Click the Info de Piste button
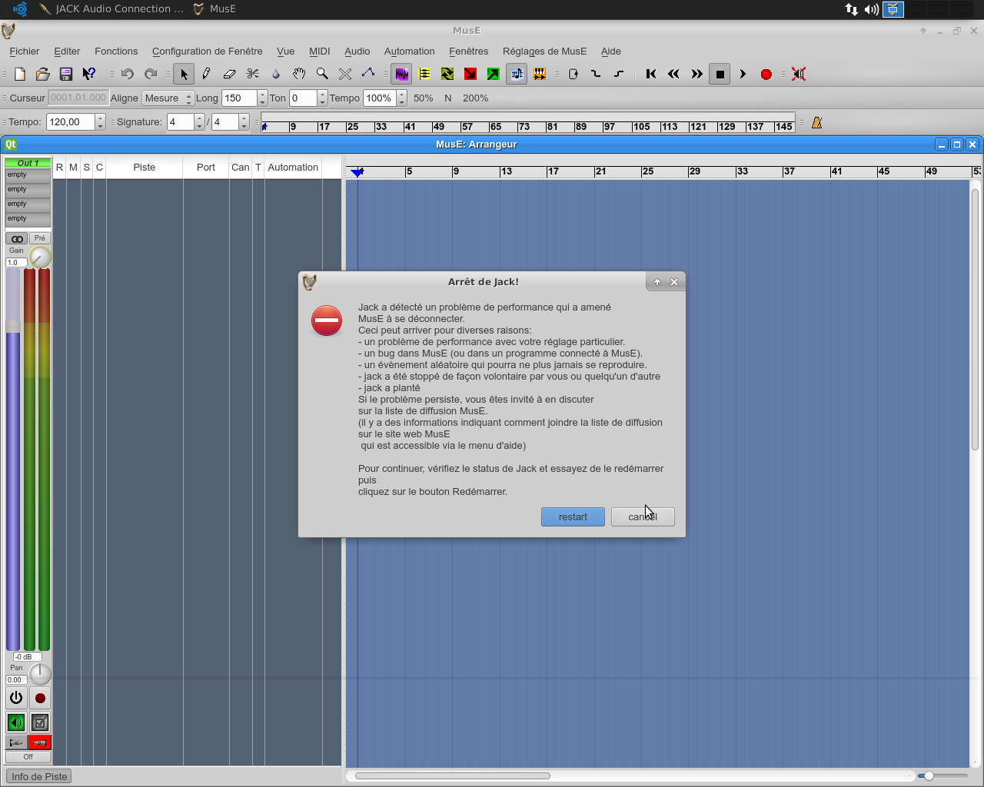Viewport: 984px width, 787px height. point(38,776)
